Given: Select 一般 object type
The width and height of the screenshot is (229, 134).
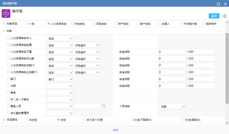Looking at the screenshot, I should tap(27, 23).
